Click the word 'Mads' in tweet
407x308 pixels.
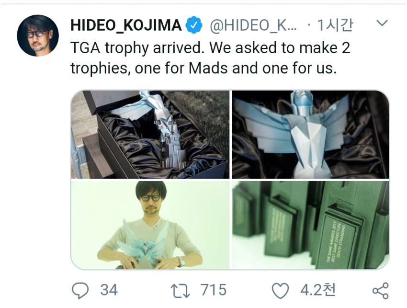pos(209,68)
